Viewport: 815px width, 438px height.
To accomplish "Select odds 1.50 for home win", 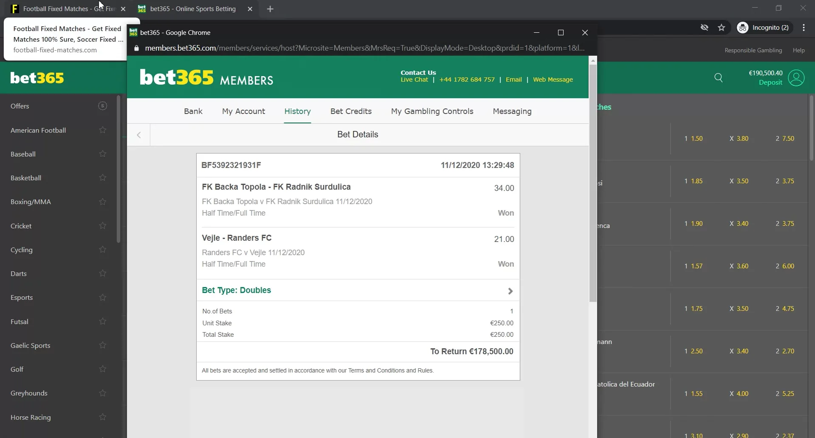I will [x=693, y=139].
